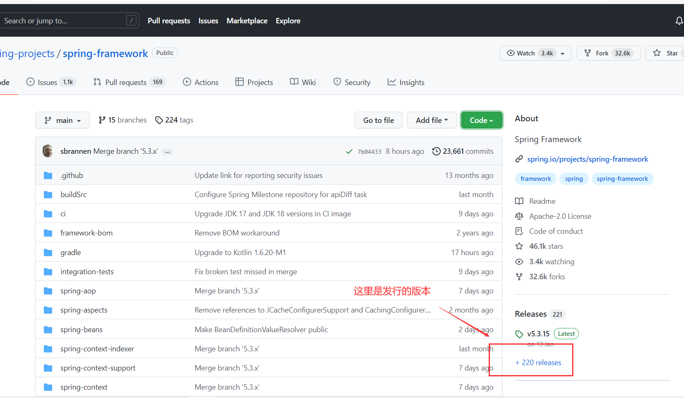Click the gradle folder icon
The image size is (684, 398).
(48, 253)
